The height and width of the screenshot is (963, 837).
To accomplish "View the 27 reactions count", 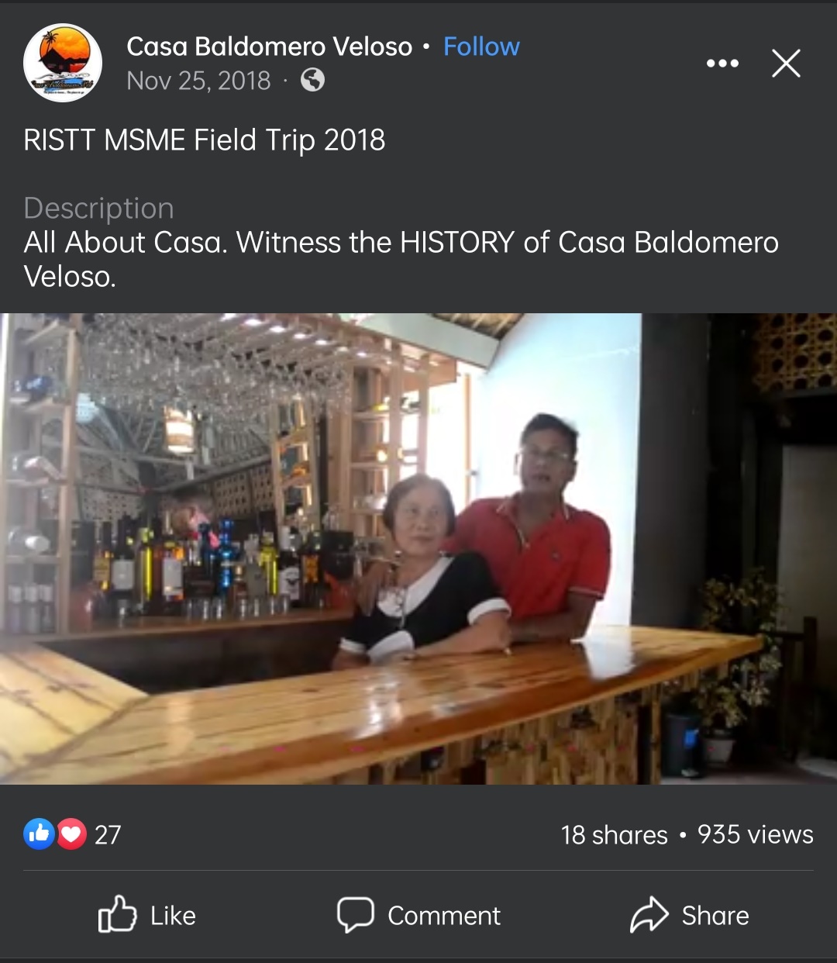I will click(x=108, y=835).
